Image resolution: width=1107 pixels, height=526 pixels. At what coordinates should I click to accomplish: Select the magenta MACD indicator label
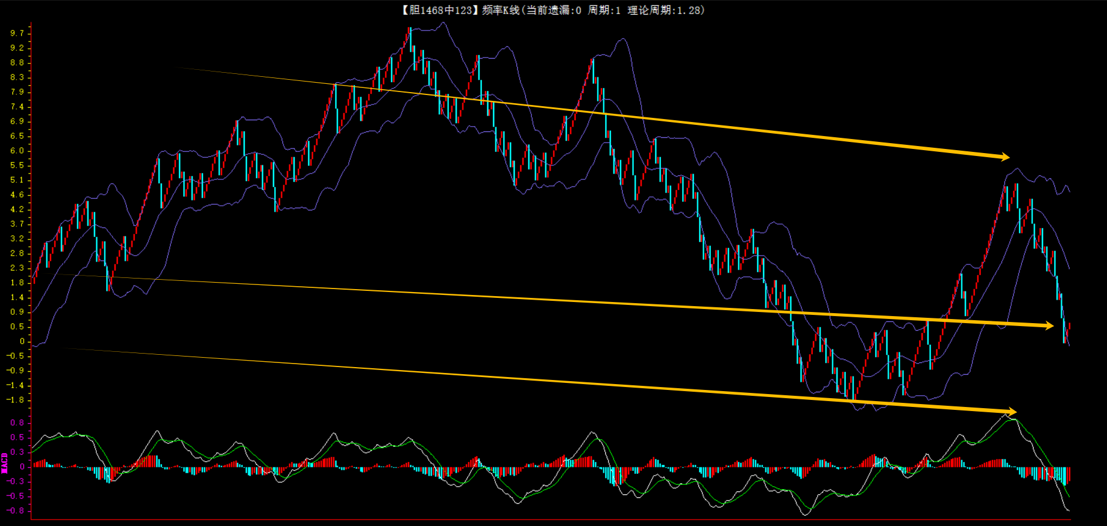[x=5, y=463]
